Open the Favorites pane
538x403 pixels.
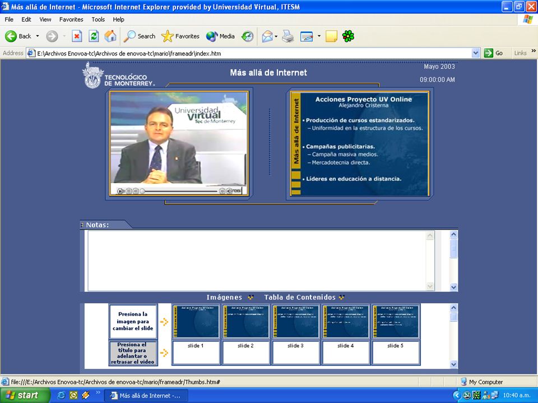(x=180, y=36)
